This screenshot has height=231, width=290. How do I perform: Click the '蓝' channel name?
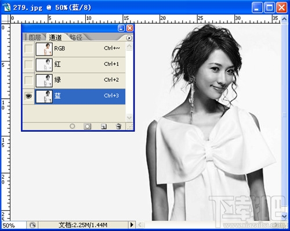pos(57,96)
